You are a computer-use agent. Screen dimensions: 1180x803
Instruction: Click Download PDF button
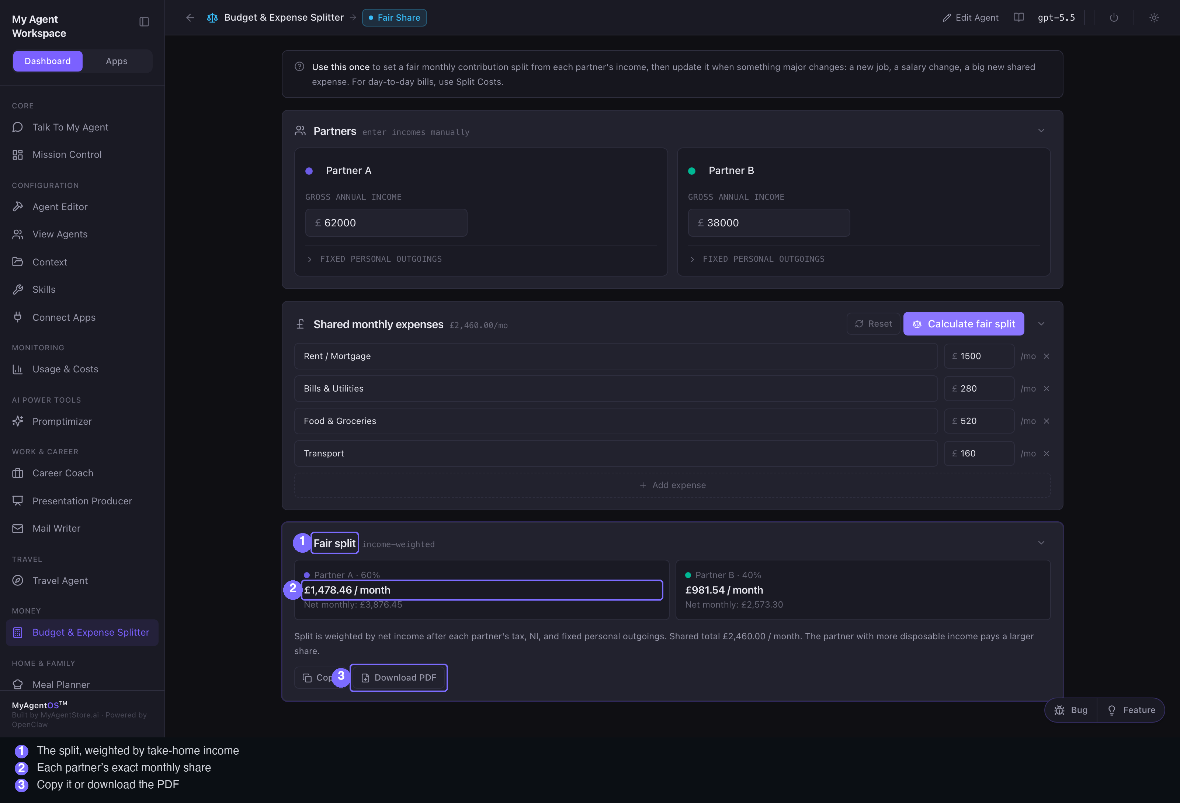(399, 678)
